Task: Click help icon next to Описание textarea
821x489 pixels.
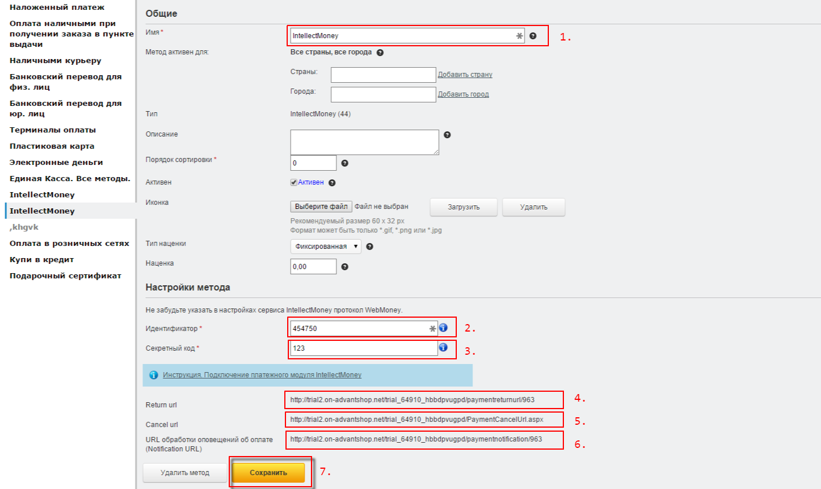Action: click(x=447, y=135)
